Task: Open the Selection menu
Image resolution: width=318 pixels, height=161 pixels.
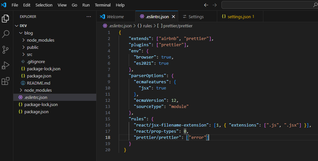Action: (44, 5)
